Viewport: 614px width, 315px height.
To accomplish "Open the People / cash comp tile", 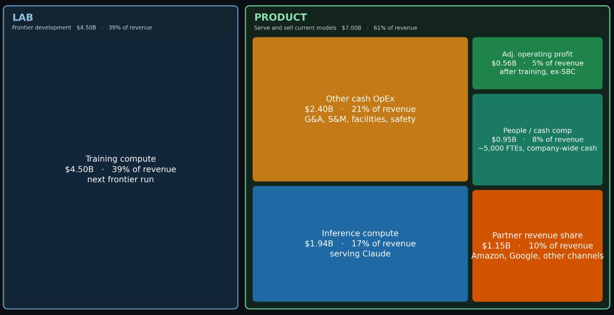I will 537,139.
